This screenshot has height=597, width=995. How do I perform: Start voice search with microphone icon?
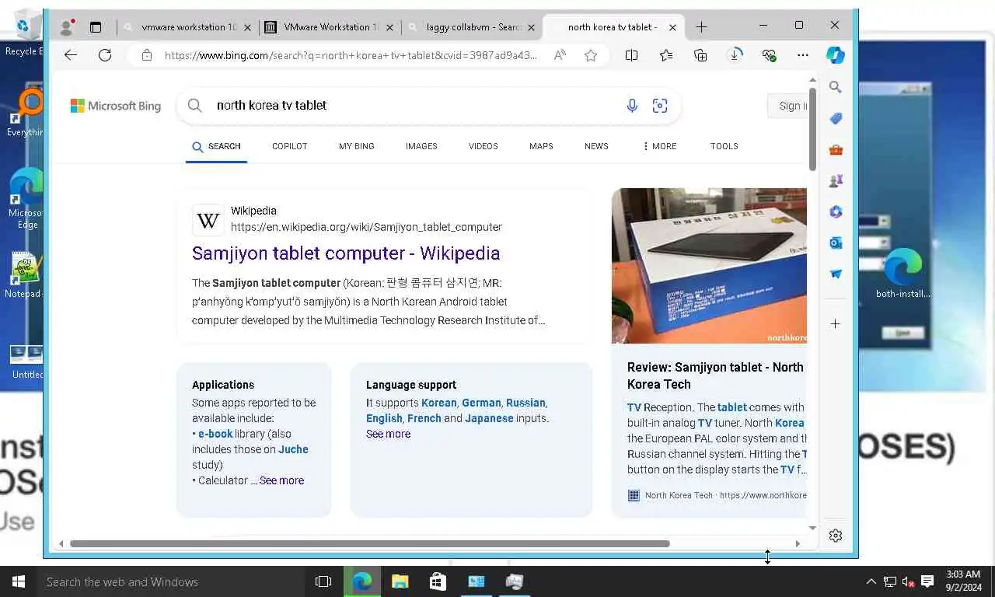pyautogui.click(x=632, y=106)
